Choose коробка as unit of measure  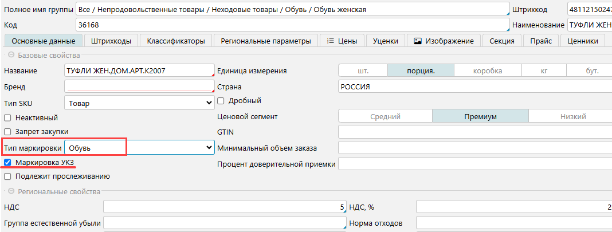[x=487, y=70]
